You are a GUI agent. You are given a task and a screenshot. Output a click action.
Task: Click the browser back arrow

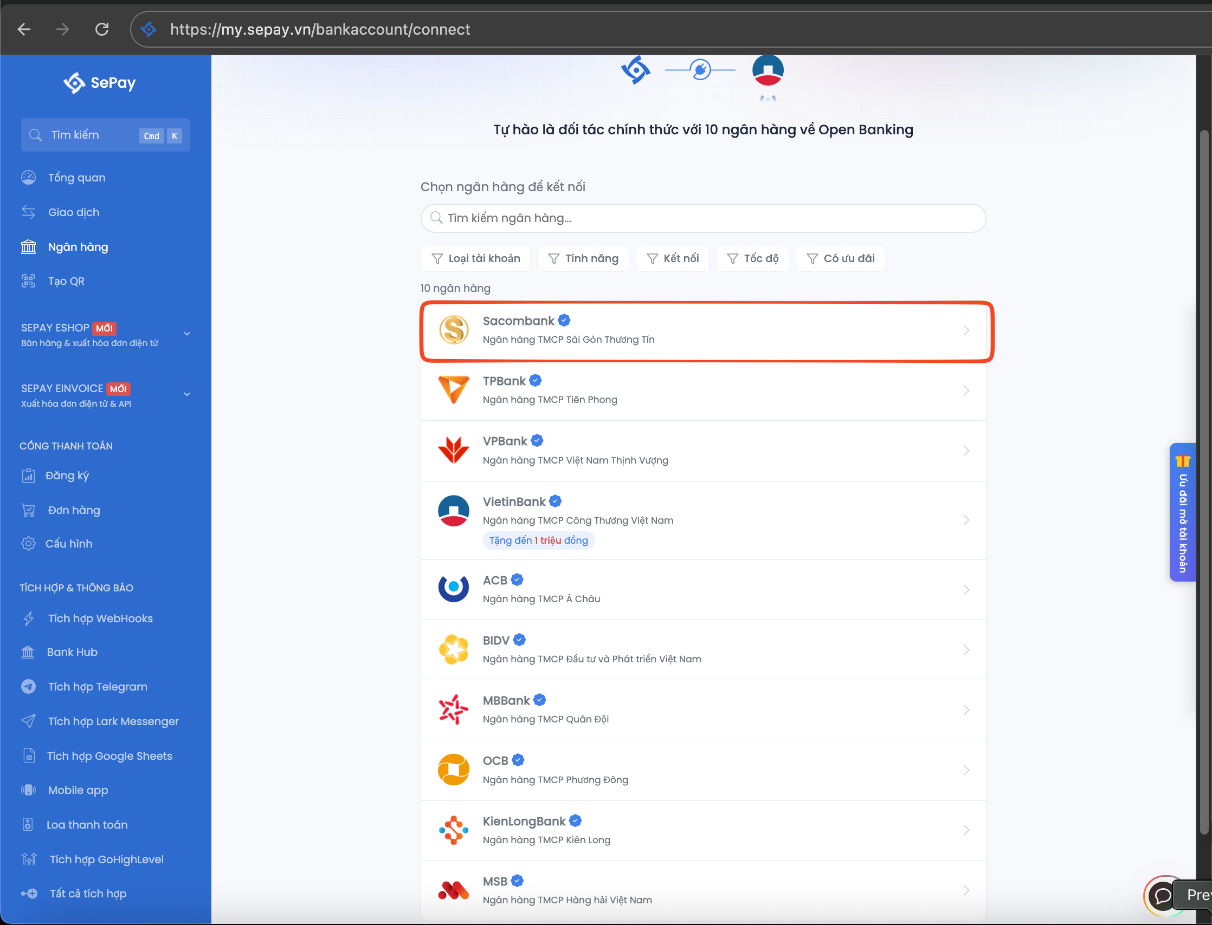point(24,29)
